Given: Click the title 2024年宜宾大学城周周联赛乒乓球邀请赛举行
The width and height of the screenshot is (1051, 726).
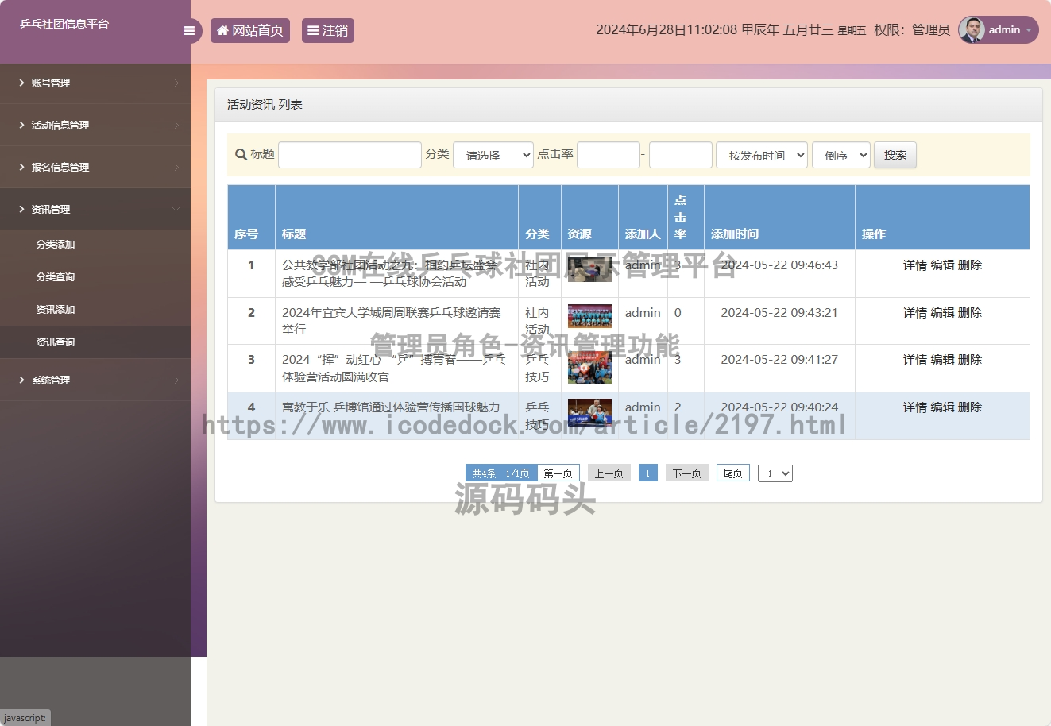Looking at the screenshot, I should click(392, 321).
